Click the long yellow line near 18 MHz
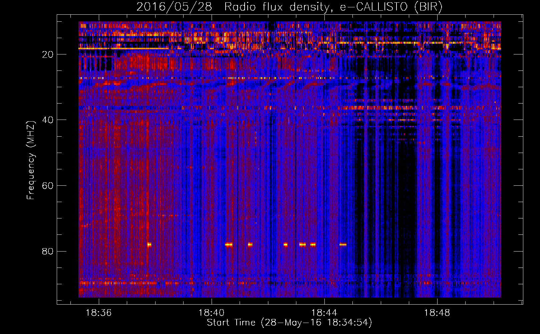 pos(123,48)
